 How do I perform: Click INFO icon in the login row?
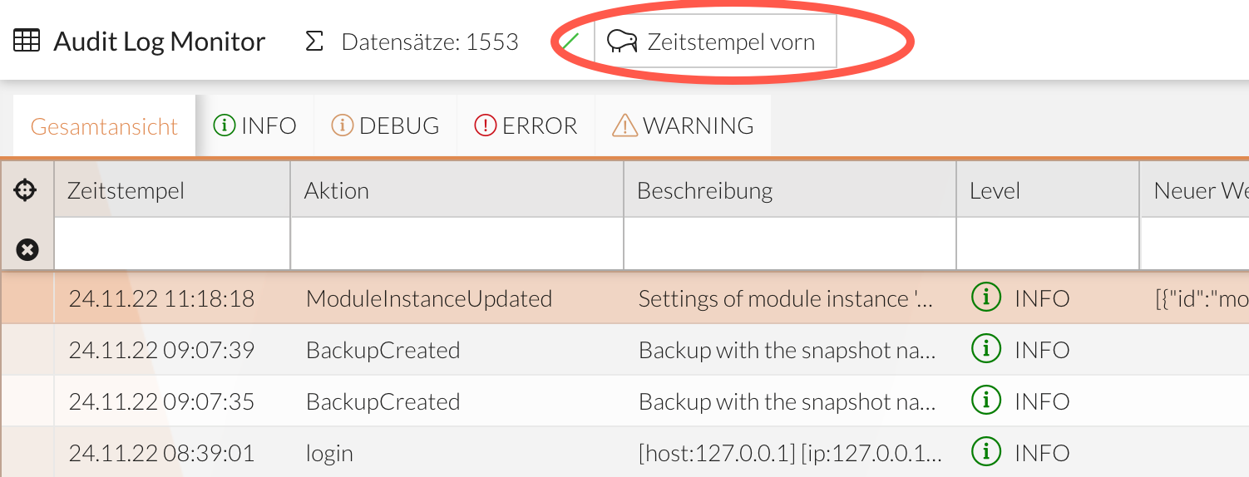(x=985, y=452)
